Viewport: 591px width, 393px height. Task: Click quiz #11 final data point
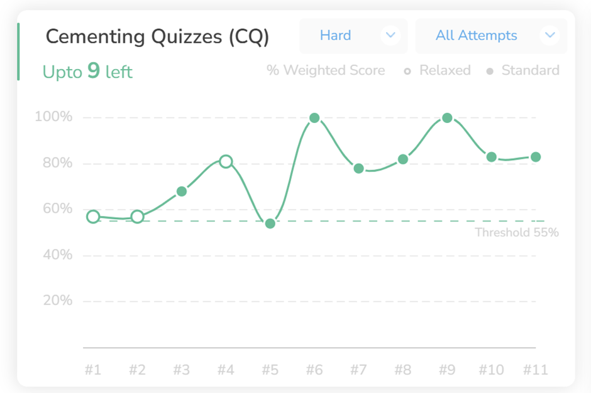[536, 157]
